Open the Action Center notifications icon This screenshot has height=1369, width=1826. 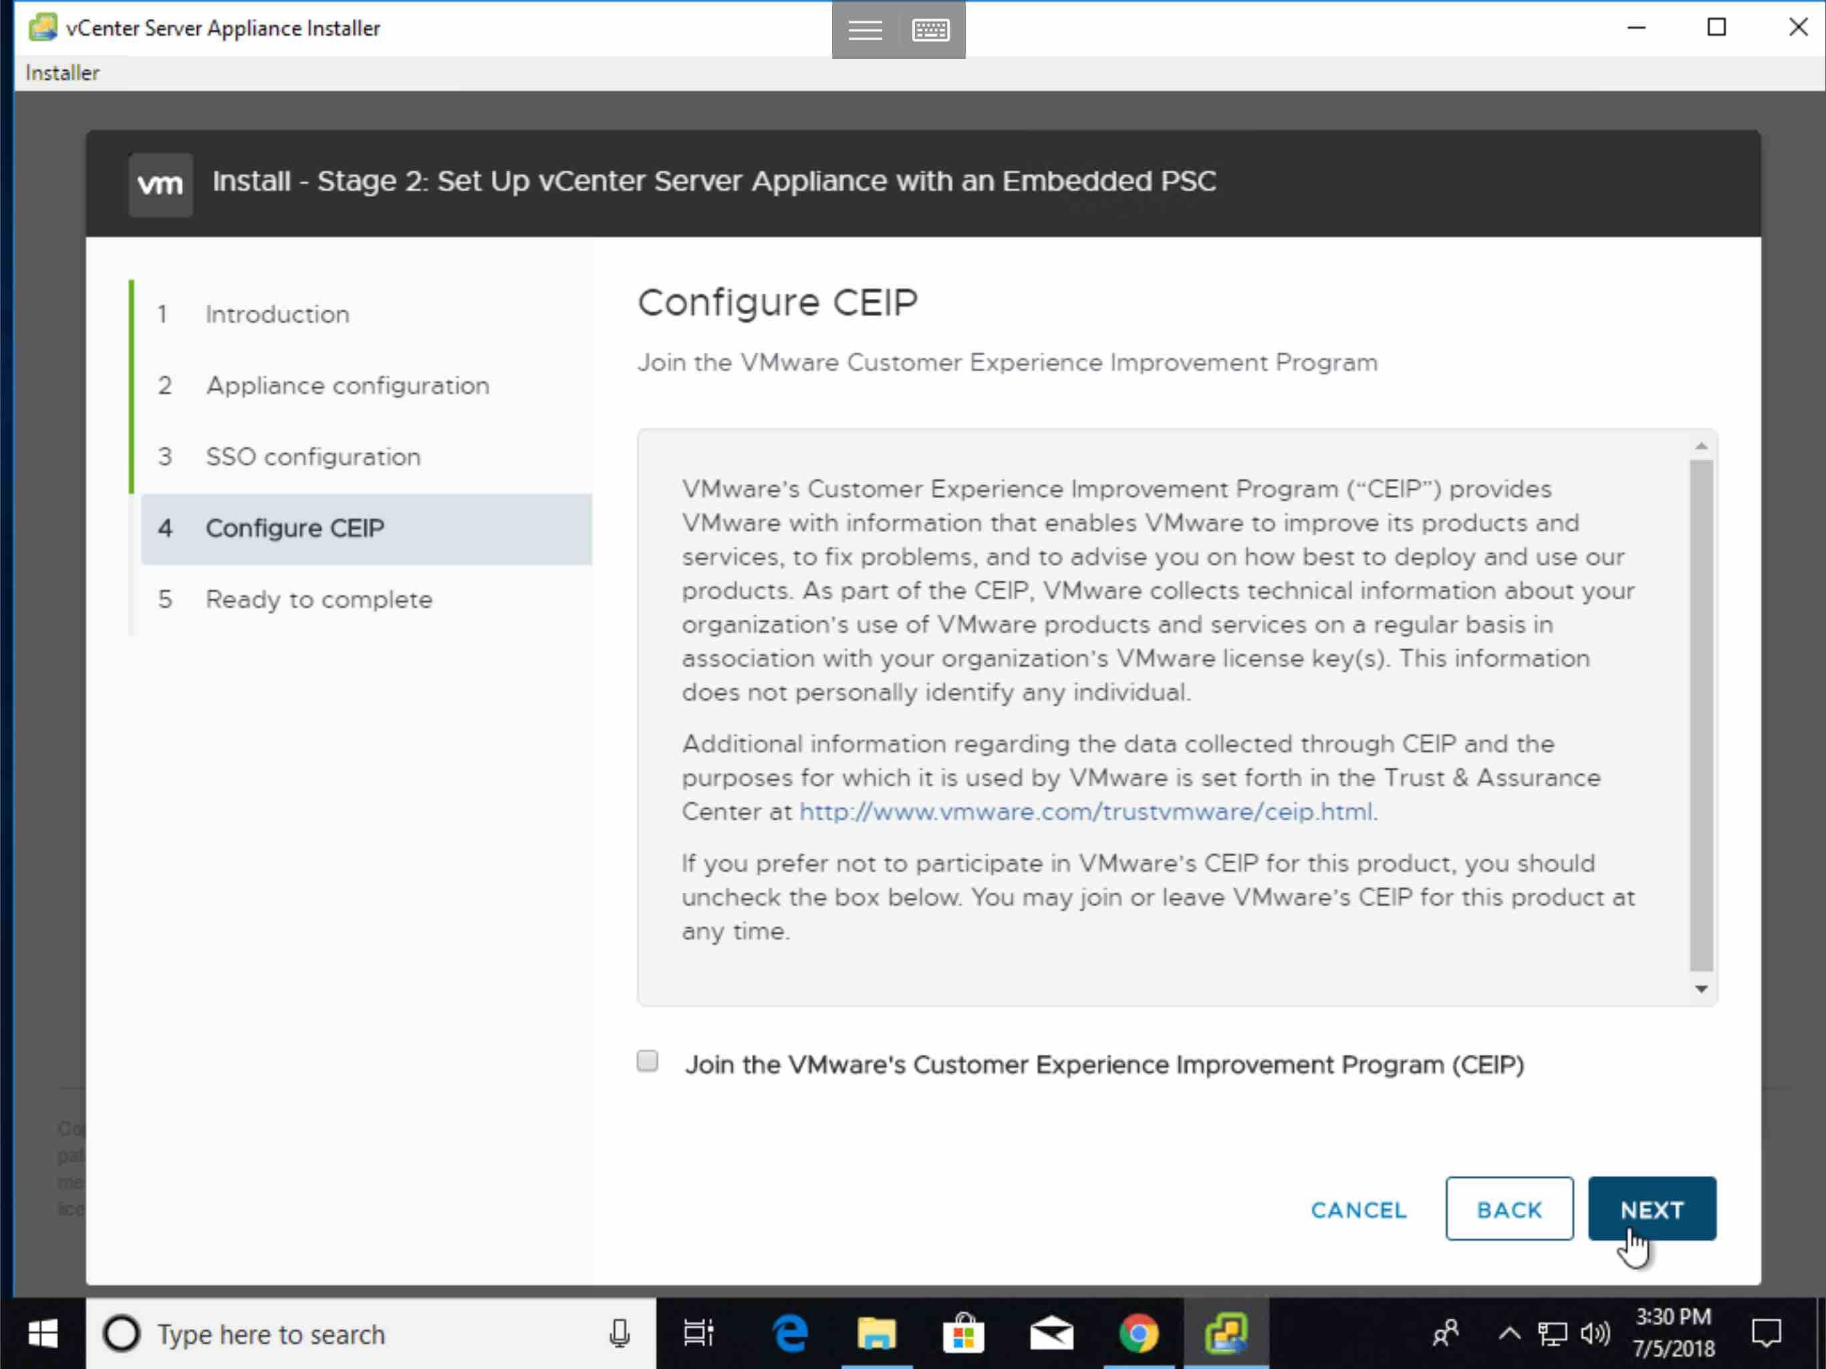(1766, 1333)
